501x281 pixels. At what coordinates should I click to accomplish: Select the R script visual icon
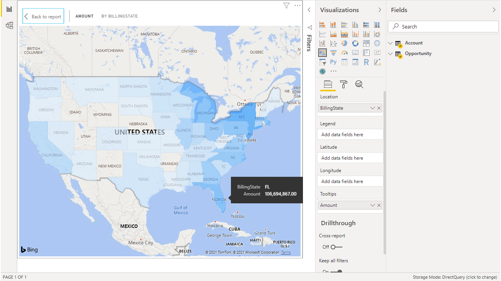click(x=366, y=62)
